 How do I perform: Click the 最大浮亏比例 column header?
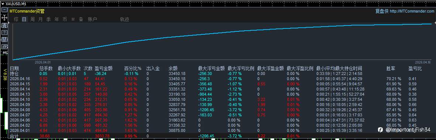[241, 68]
